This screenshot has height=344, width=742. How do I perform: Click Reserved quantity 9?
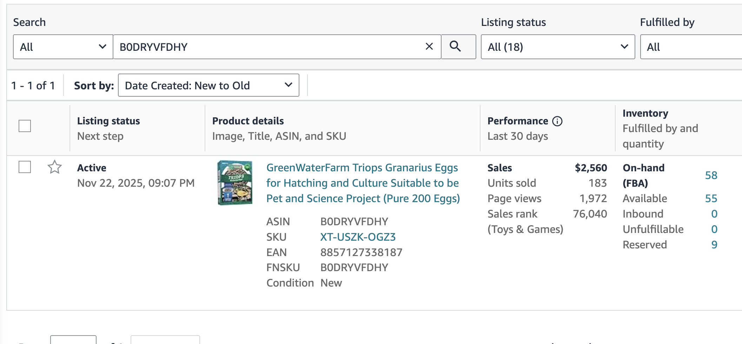click(x=714, y=245)
